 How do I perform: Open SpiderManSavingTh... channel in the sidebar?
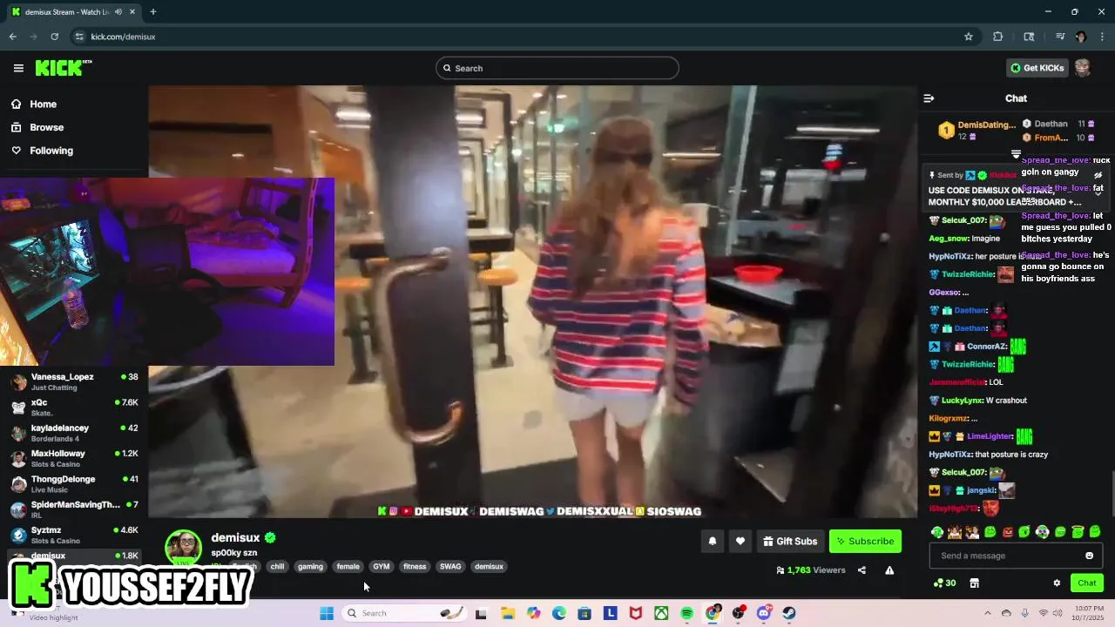coord(74,509)
